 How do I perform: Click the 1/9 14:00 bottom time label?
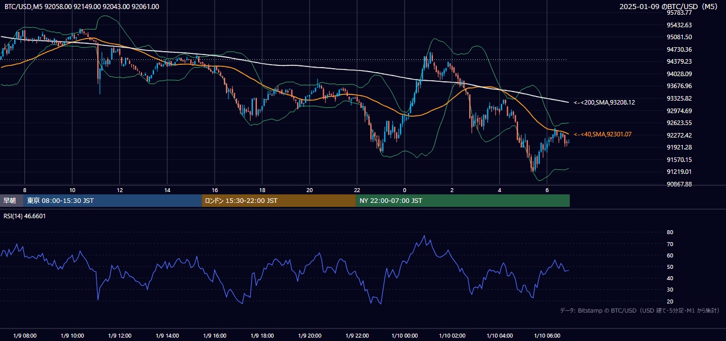pos(167,336)
